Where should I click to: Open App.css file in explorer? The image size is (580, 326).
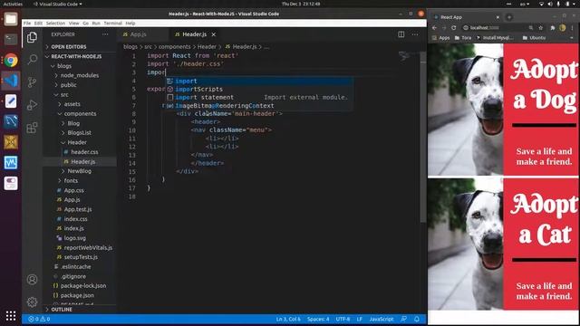(x=73, y=190)
